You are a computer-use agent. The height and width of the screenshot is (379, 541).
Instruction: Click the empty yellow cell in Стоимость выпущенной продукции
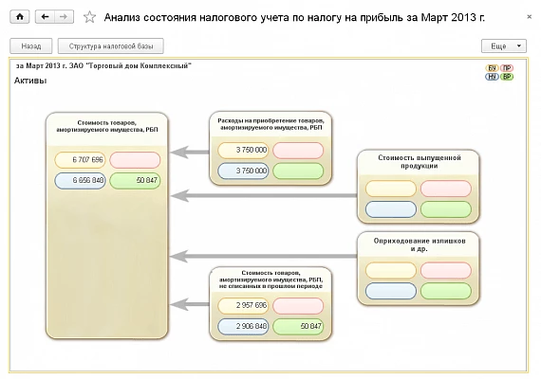(x=391, y=189)
